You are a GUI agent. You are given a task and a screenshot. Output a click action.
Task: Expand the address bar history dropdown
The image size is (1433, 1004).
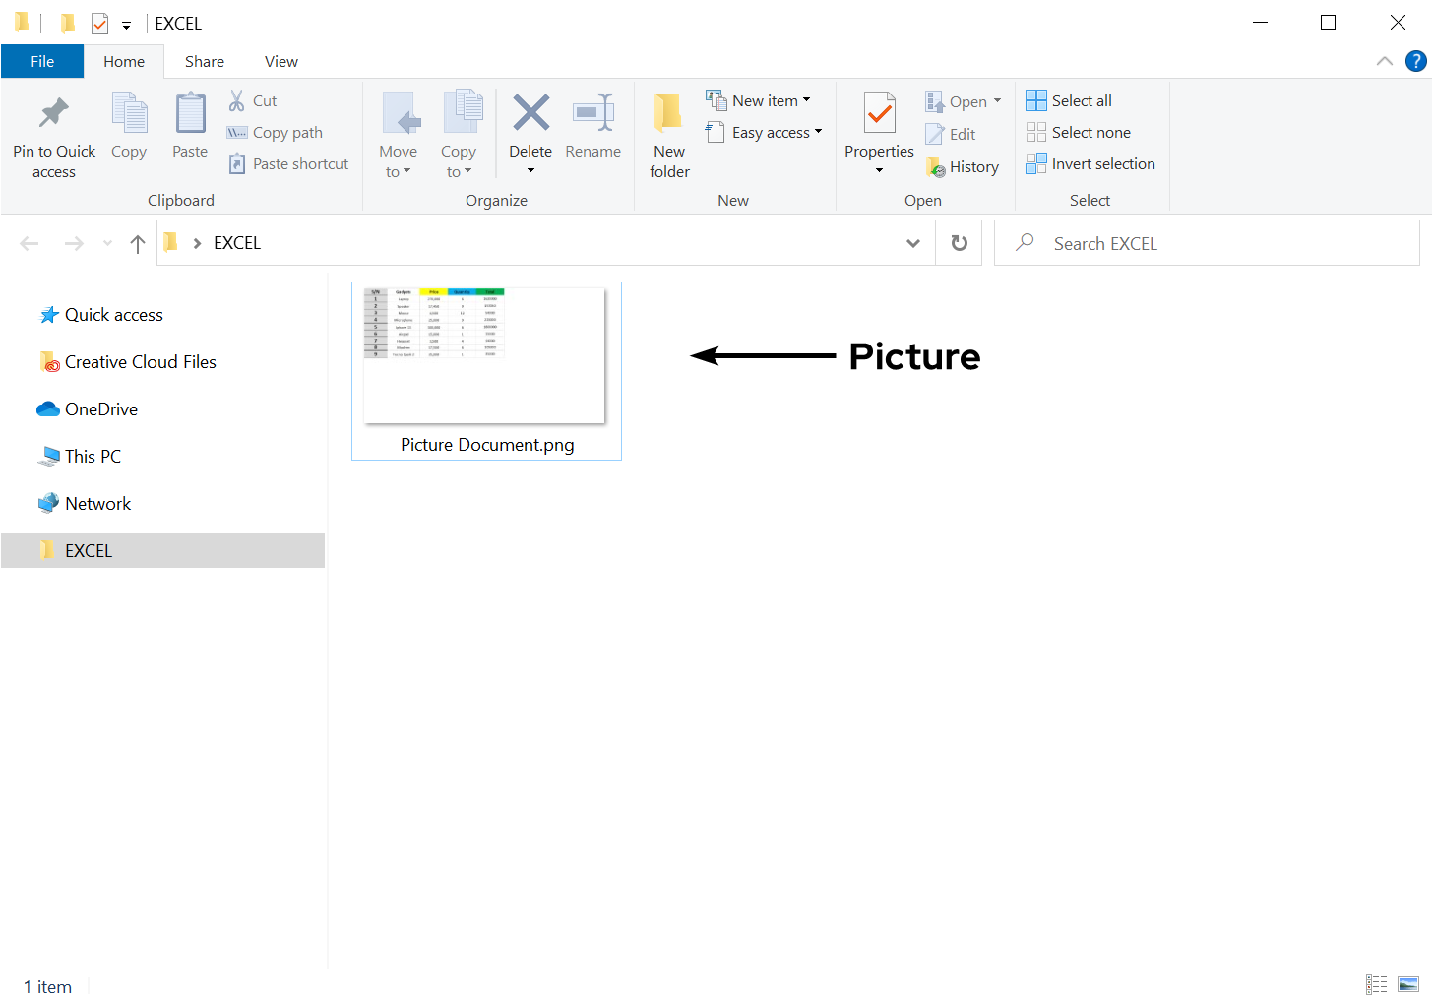912,242
